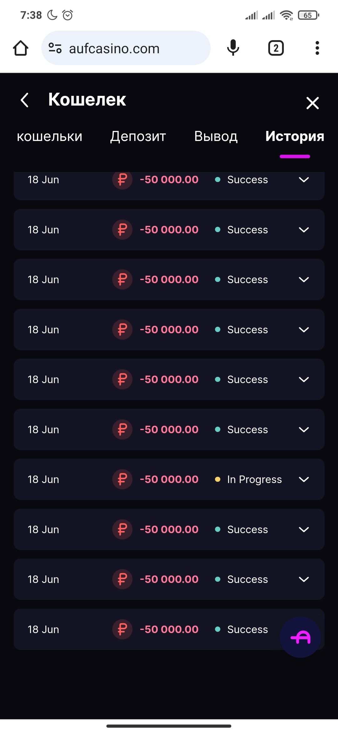Go back using the wallet back arrow
This screenshot has width=338, height=733.
pyautogui.click(x=25, y=100)
